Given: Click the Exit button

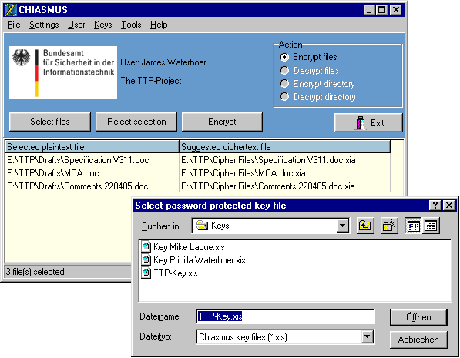Looking at the screenshot, I should tap(368, 123).
